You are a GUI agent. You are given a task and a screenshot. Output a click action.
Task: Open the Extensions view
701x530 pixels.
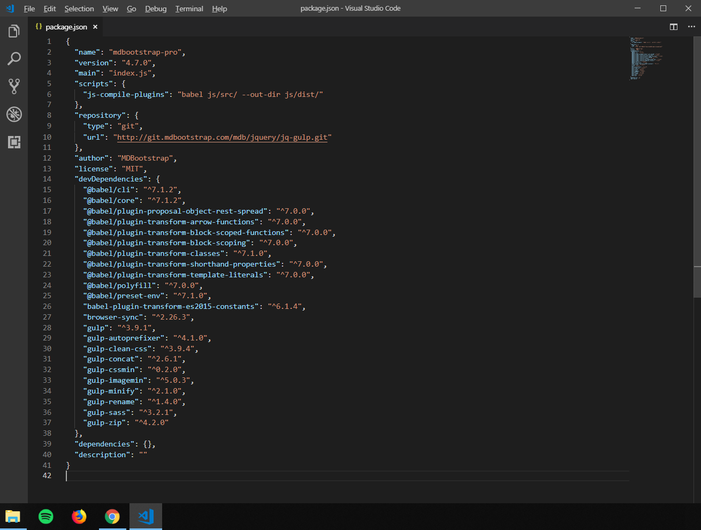tap(14, 142)
